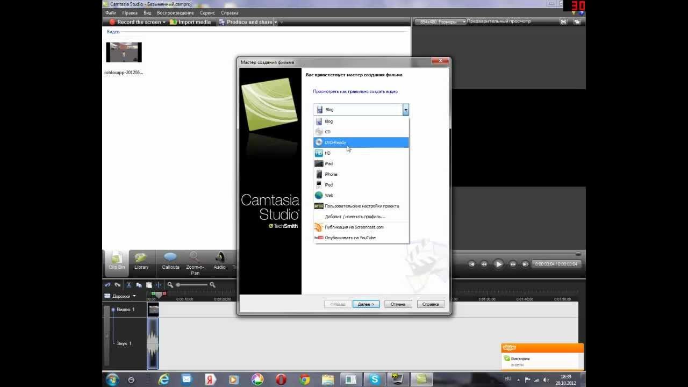Click the Далее > button
The width and height of the screenshot is (688, 387).
pos(366,304)
